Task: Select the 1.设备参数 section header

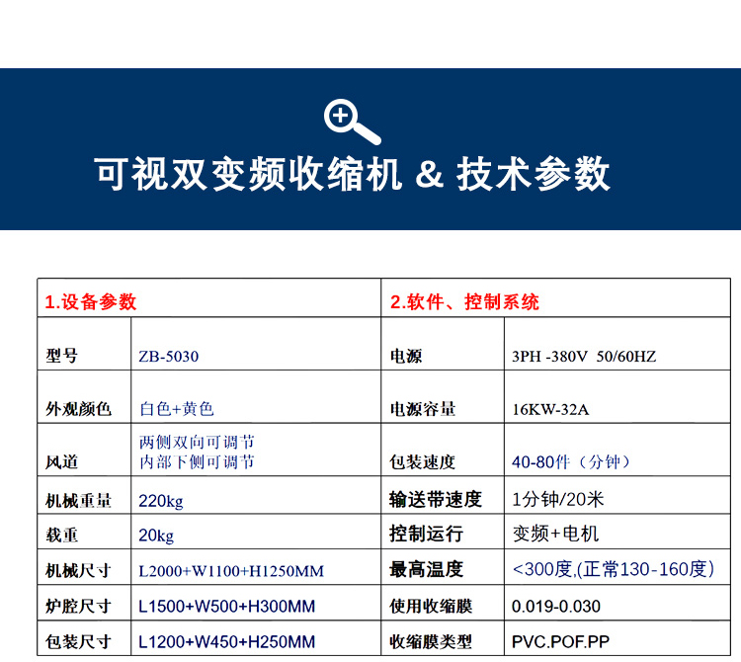Action: (91, 301)
